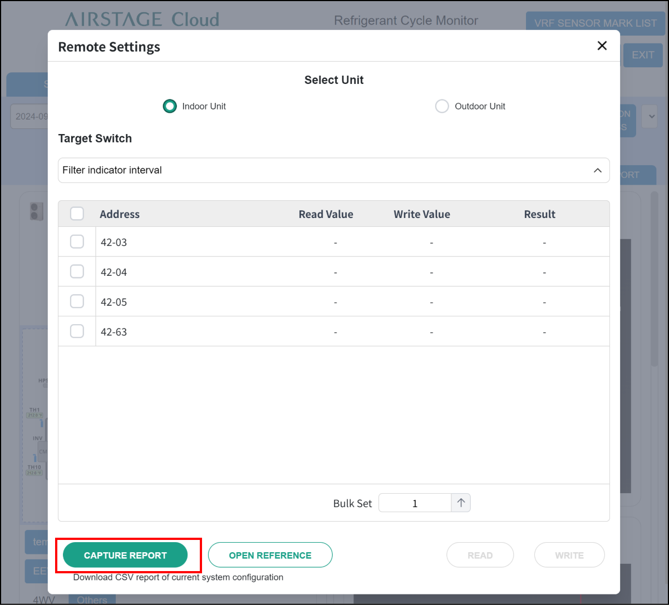
Task: Click the OPEN REFERENCE button
Action: pos(270,555)
